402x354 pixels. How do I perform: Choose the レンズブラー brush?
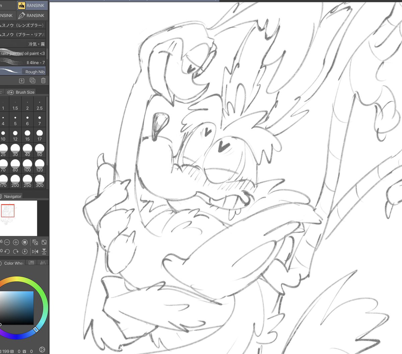(22, 25)
